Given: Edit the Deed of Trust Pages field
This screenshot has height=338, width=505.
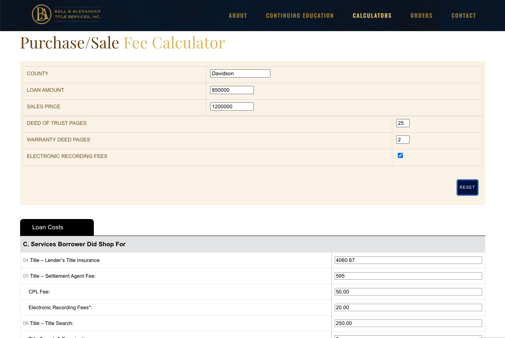Looking at the screenshot, I should (x=403, y=123).
